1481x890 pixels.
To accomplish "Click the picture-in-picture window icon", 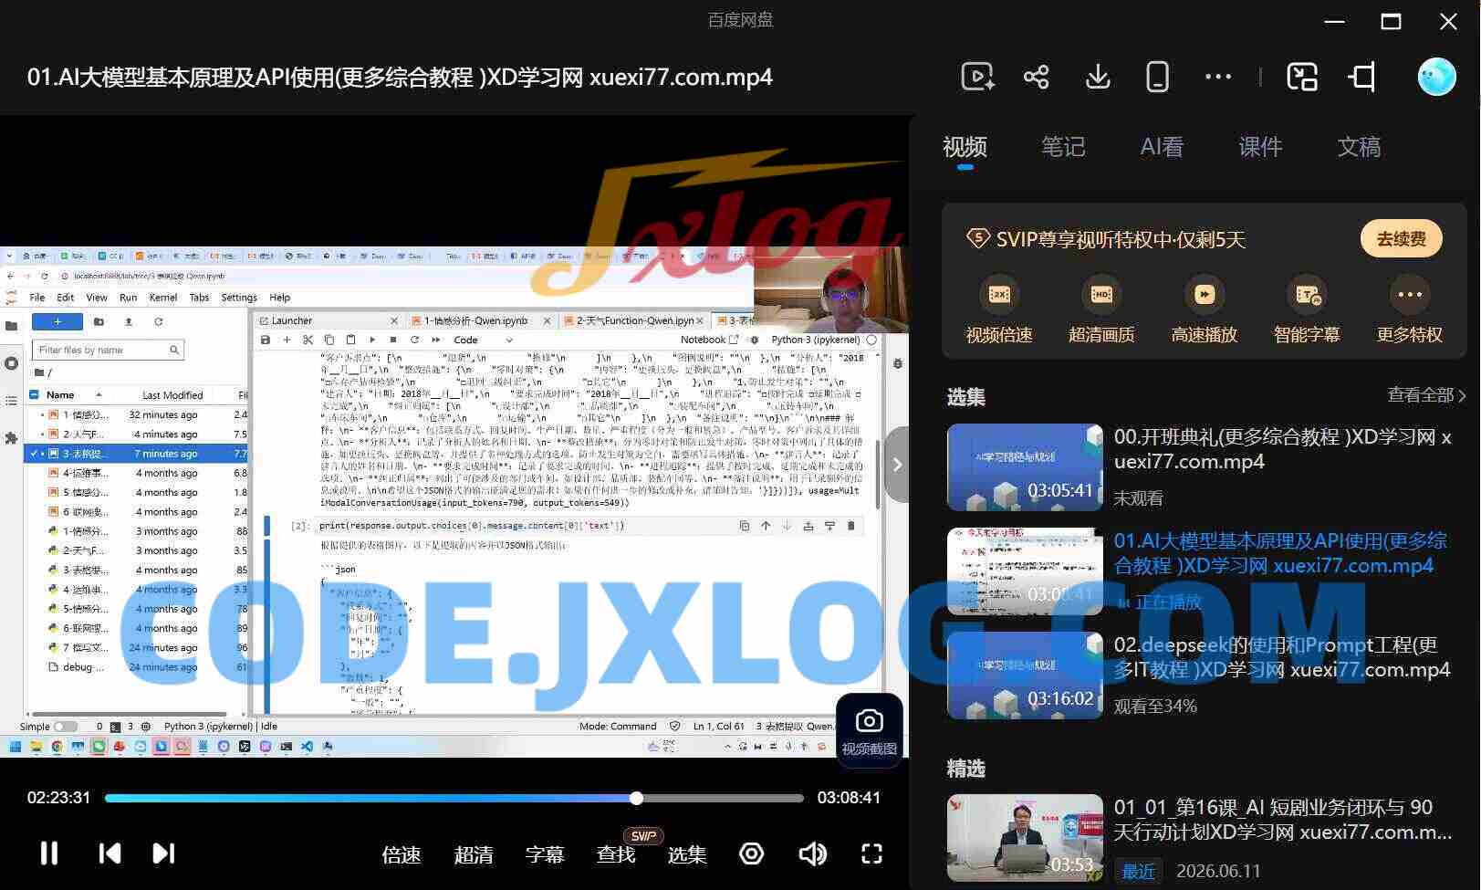I will pyautogui.click(x=1302, y=77).
